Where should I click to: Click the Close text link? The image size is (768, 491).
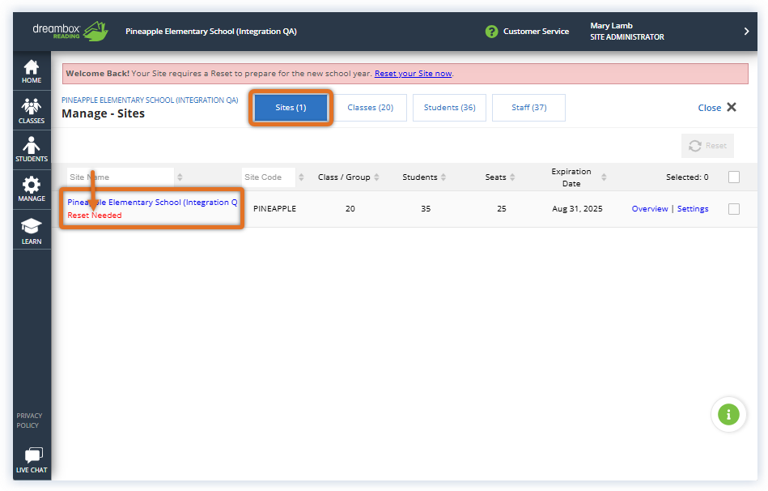coord(709,108)
